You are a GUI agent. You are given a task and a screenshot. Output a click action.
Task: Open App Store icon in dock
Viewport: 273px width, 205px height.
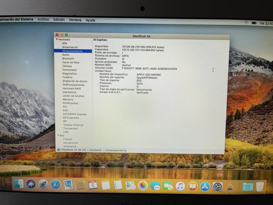pyautogui.click(x=205, y=187)
